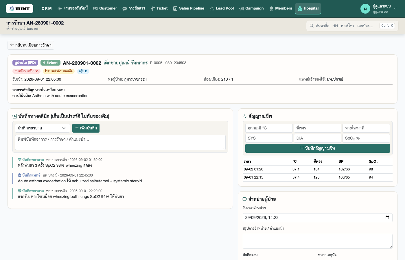Click the user avatar circle
Screen dimensions: 405x260
point(365,9)
